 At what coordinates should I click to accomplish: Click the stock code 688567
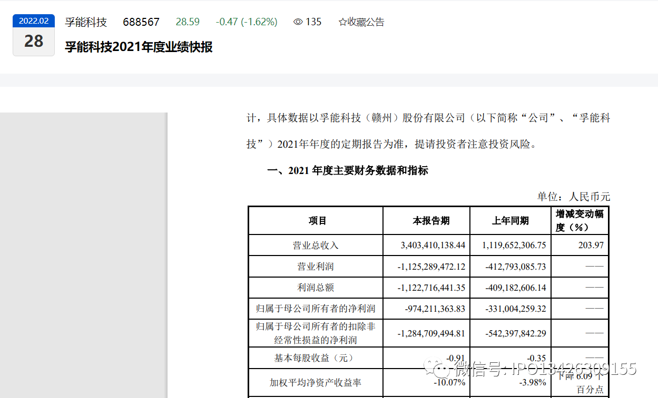pos(141,22)
